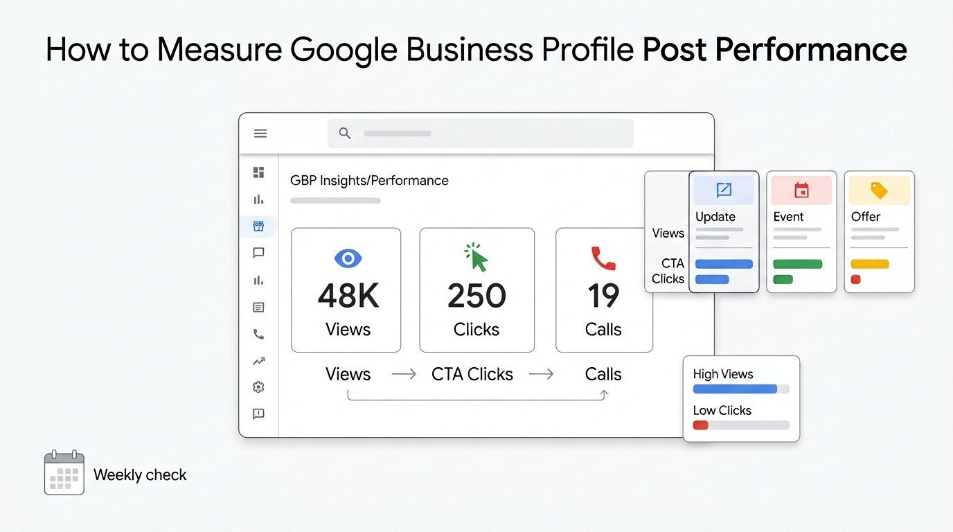
Task: Select the Offer post tag icon
Action: coord(879,190)
